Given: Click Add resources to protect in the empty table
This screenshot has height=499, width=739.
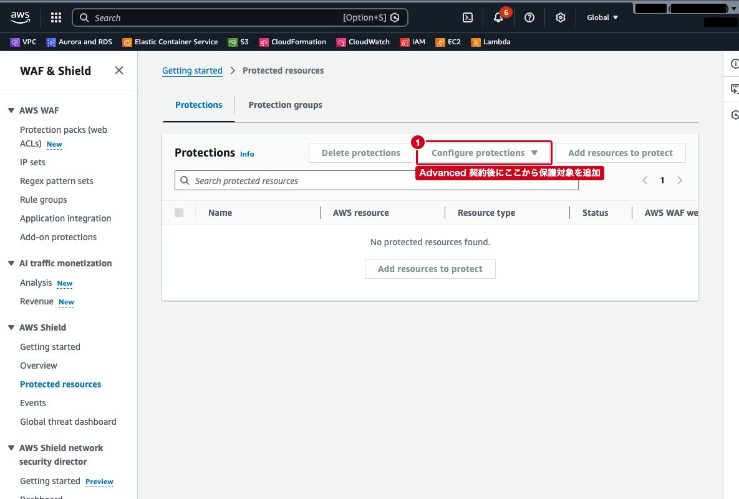Looking at the screenshot, I should click(430, 269).
